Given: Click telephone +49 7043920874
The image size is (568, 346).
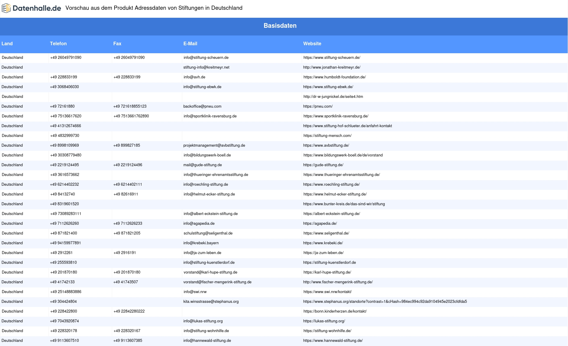Looking at the screenshot, I should click(x=64, y=321).
